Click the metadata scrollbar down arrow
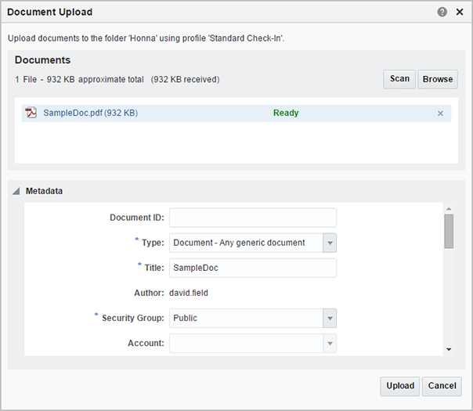Viewport: 473px width, 411px height. [449, 349]
